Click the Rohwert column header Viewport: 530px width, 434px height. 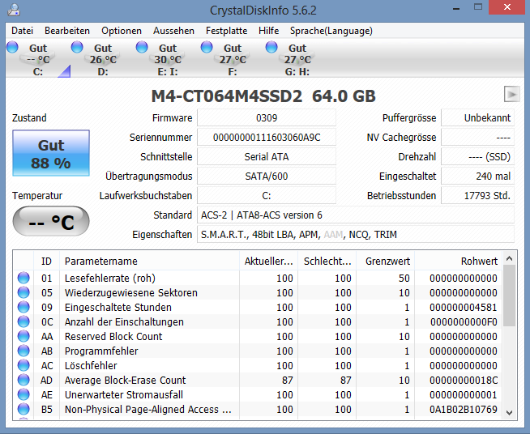point(459,261)
